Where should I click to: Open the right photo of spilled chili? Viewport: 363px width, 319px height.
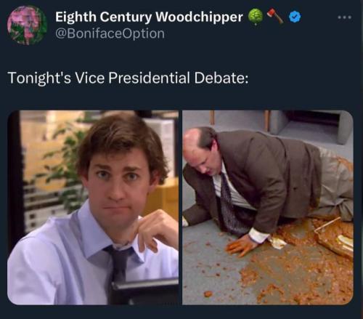[x=268, y=208]
